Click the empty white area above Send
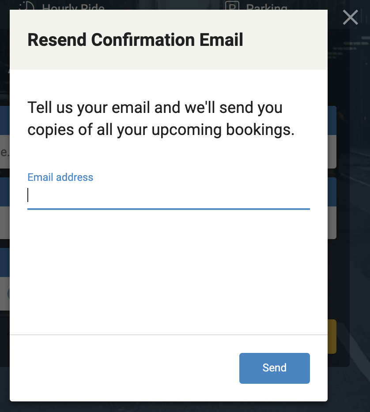 click(168, 273)
